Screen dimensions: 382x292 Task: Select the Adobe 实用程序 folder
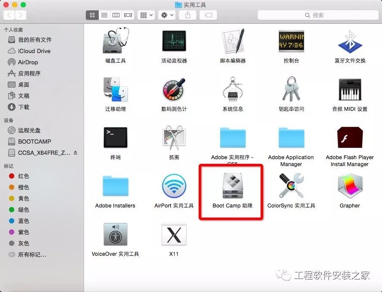233,138
